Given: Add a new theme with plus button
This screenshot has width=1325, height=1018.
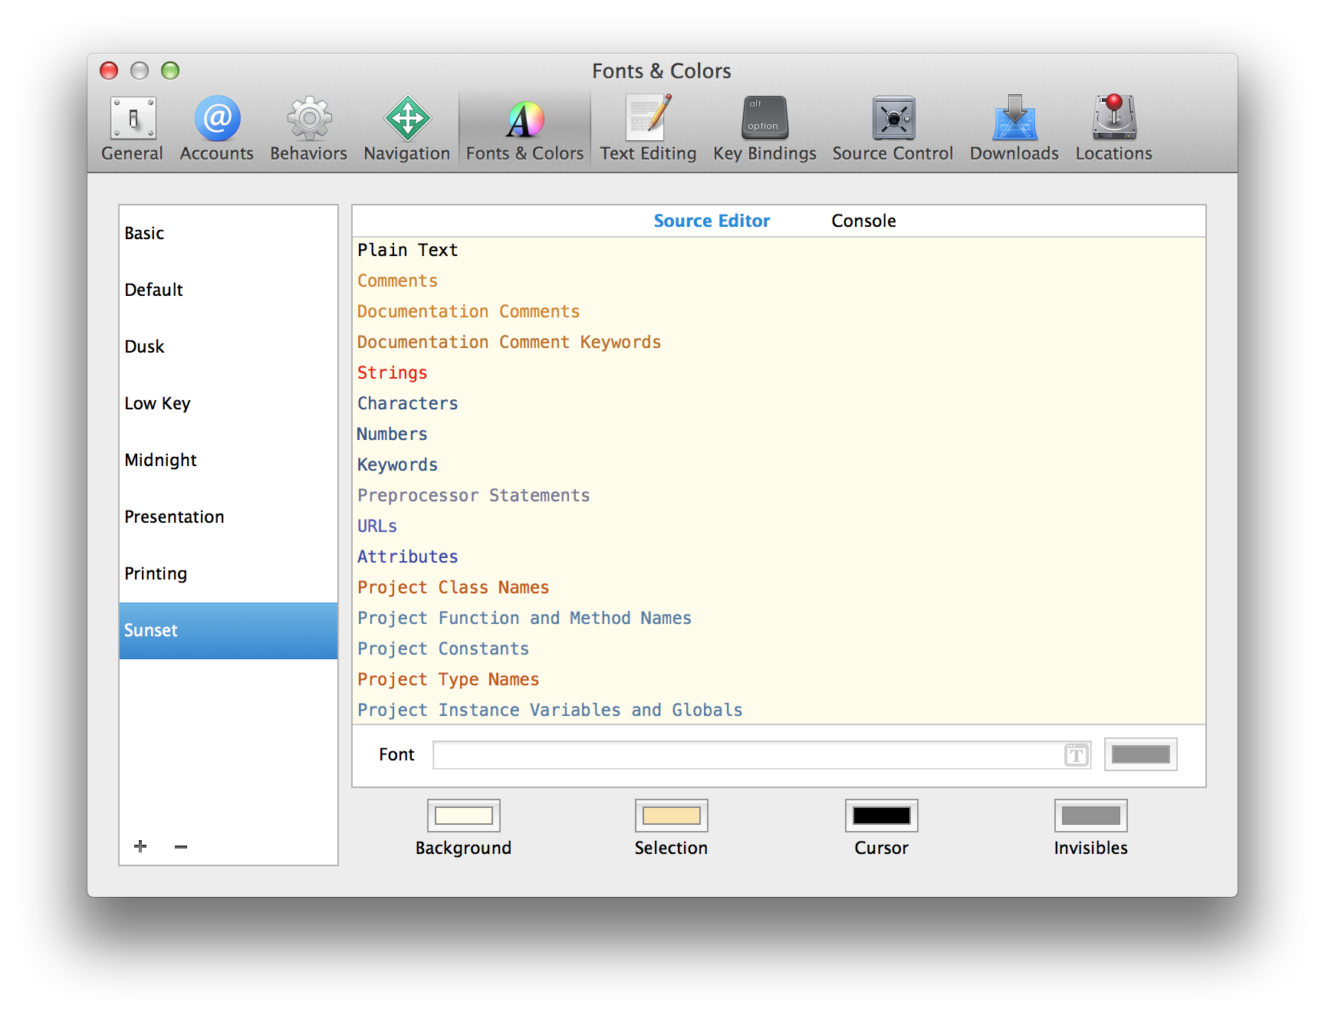Looking at the screenshot, I should [x=140, y=846].
